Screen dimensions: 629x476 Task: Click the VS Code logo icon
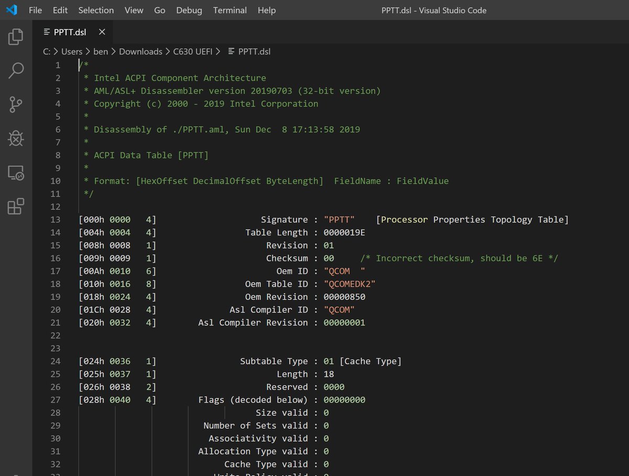tap(12, 10)
